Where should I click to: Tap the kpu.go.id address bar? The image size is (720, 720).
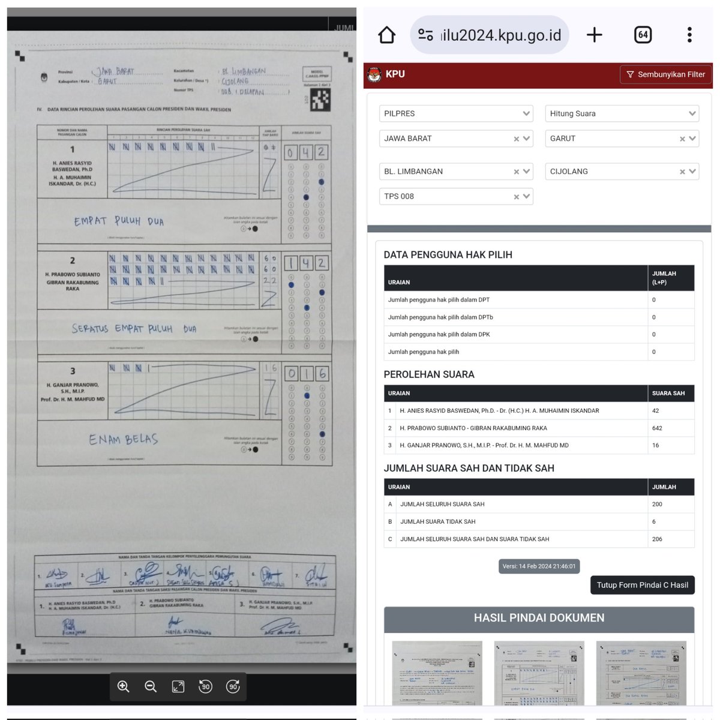click(490, 35)
